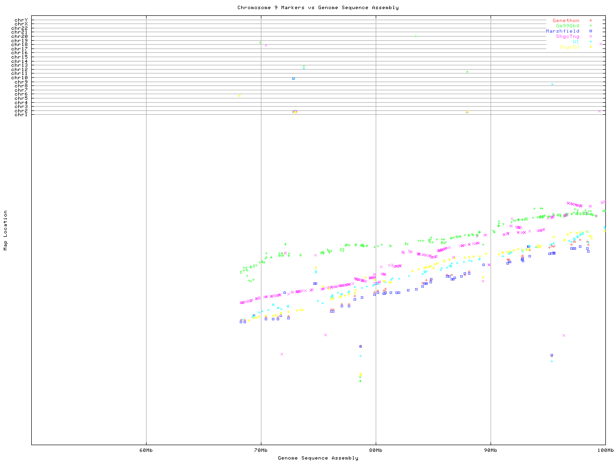615x461 pixels.
Task: Select the ShgcTng legend text
Action: pos(567,36)
